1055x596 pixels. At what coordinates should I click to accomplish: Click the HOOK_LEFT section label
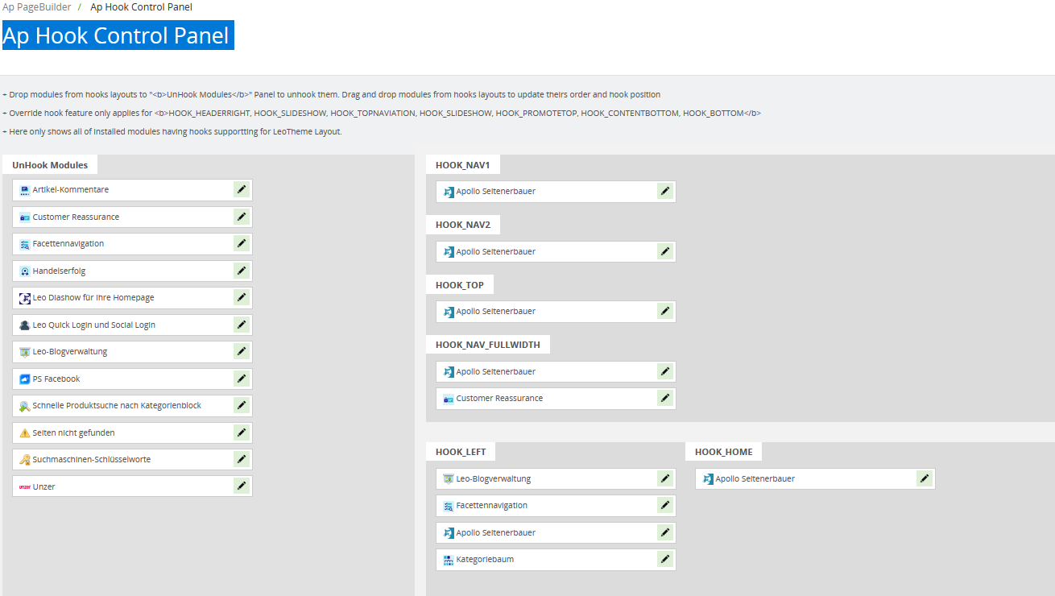click(x=461, y=452)
